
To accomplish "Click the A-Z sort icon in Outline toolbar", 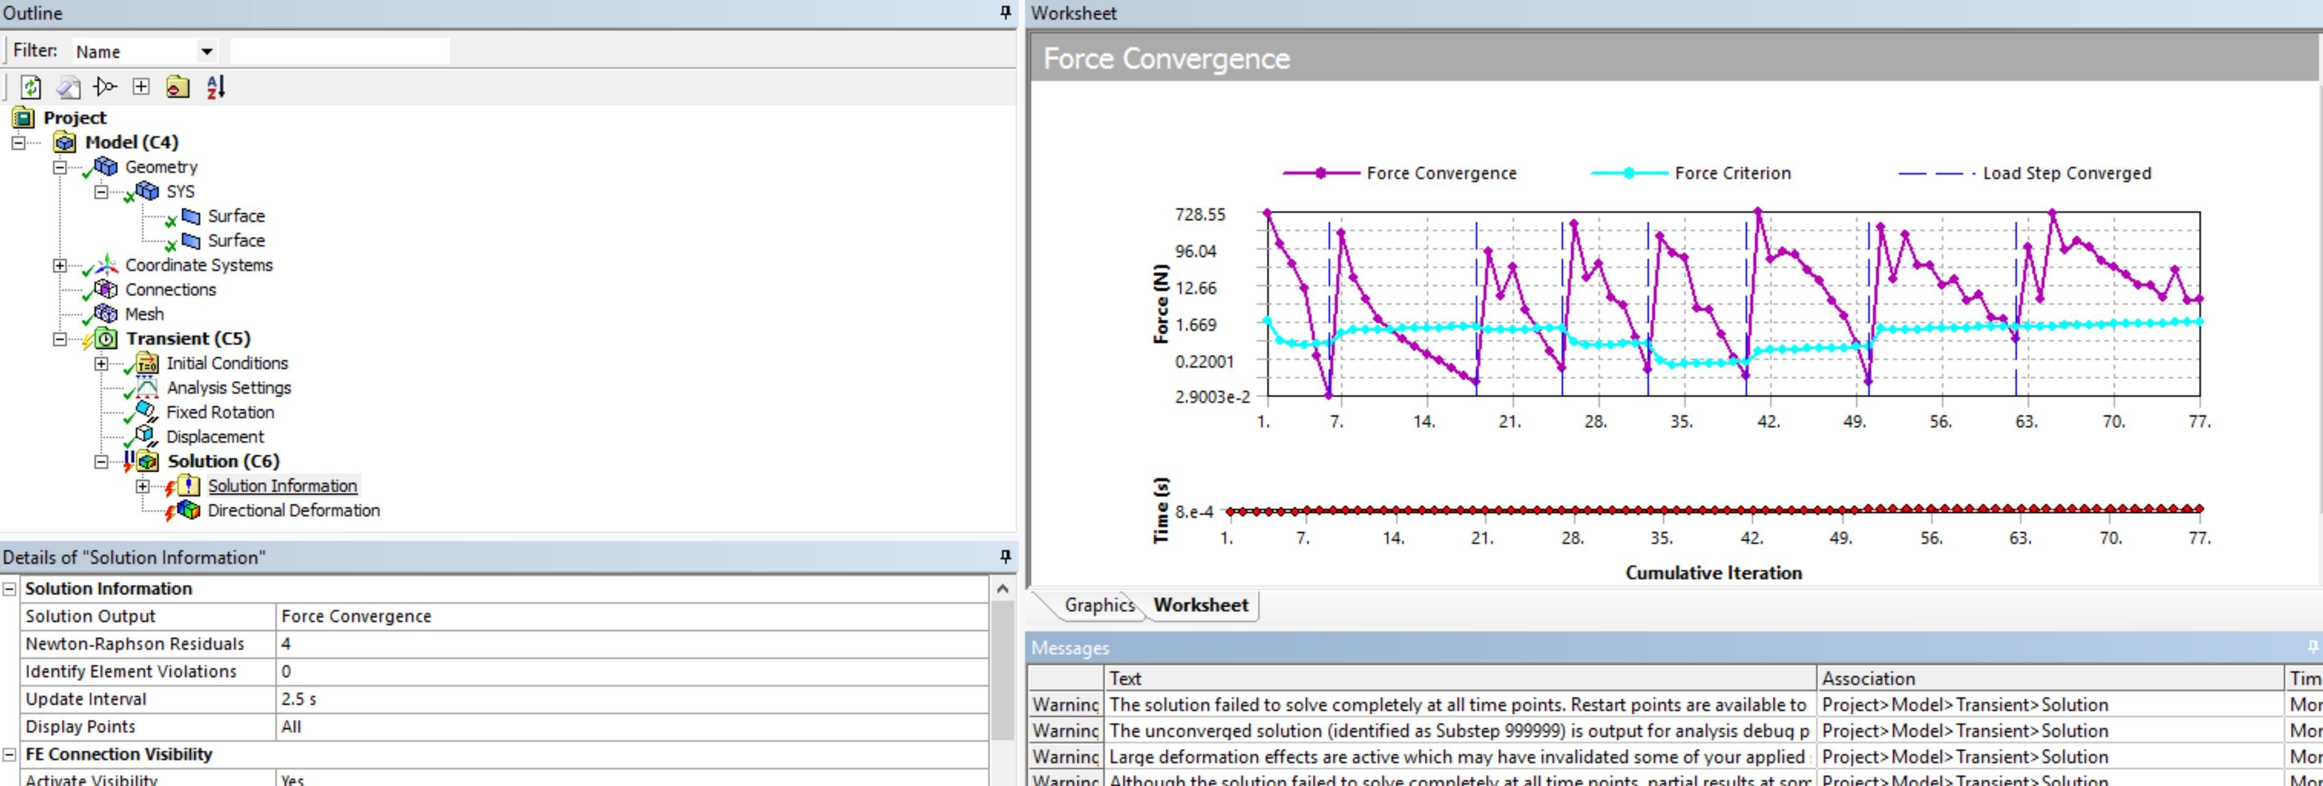I will click(x=215, y=86).
